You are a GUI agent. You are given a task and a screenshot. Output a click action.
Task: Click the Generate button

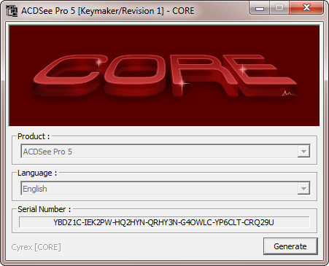pos(290,246)
